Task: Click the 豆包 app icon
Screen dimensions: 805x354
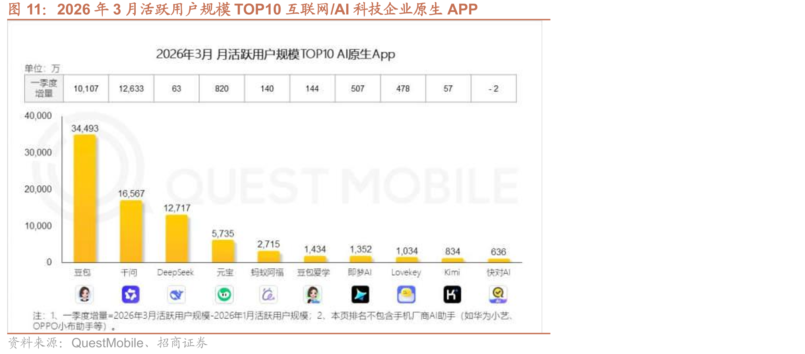Action: (84, 294)
